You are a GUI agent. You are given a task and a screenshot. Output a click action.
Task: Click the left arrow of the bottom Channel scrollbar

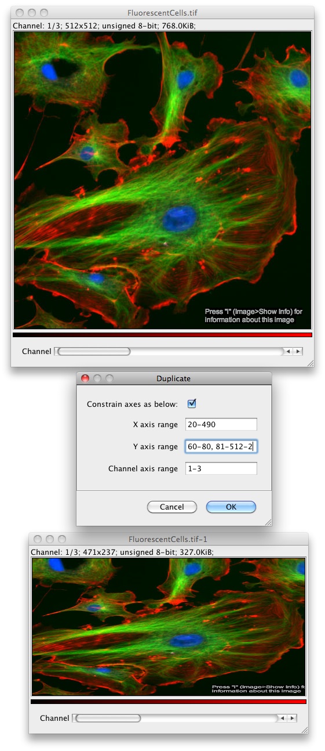[282, 718]
